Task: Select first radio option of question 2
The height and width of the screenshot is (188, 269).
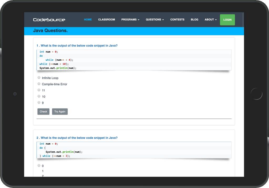Action: pyautogui.click(x=39, y=165)
